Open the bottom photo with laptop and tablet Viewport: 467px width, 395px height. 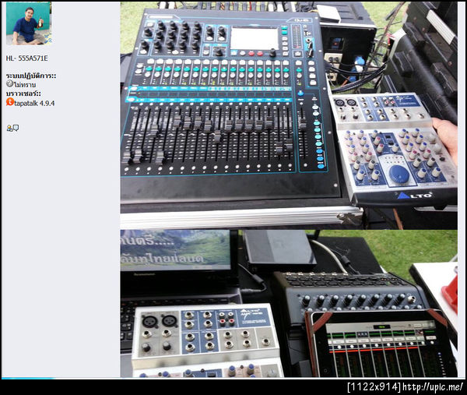(289, 304)
